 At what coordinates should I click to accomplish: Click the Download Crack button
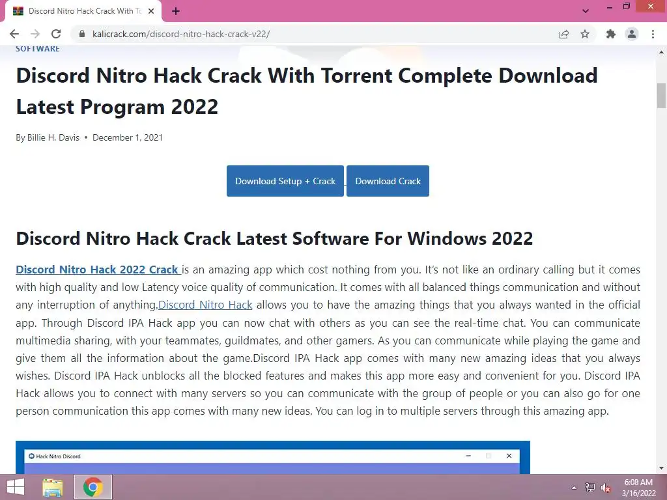tap(388, 181)
